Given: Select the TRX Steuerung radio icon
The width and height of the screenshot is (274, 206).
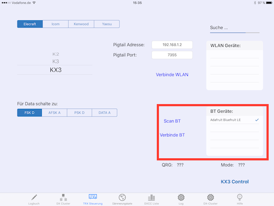Looking at the screenshot, I should click(93, 197).
